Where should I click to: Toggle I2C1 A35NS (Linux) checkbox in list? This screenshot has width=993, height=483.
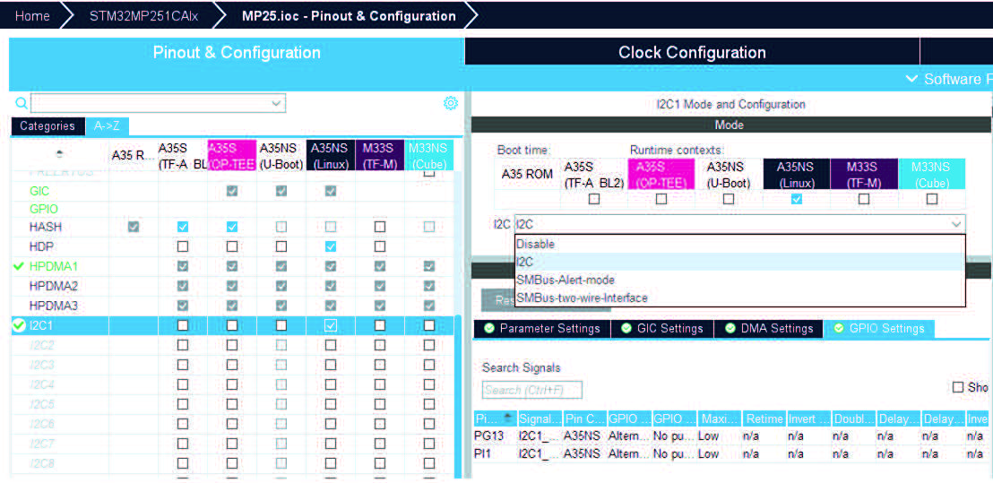pos(331,325)
